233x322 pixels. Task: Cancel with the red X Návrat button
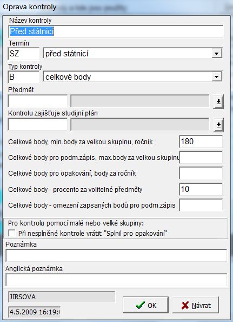click(x=196, y=305)
